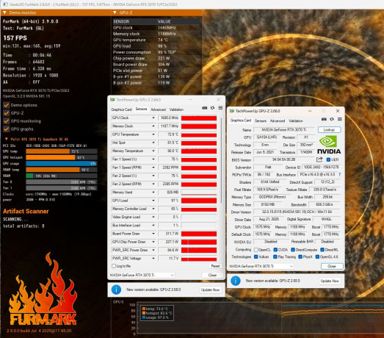Click blue info icon in Graphics Card window update banner

point(236,281)
